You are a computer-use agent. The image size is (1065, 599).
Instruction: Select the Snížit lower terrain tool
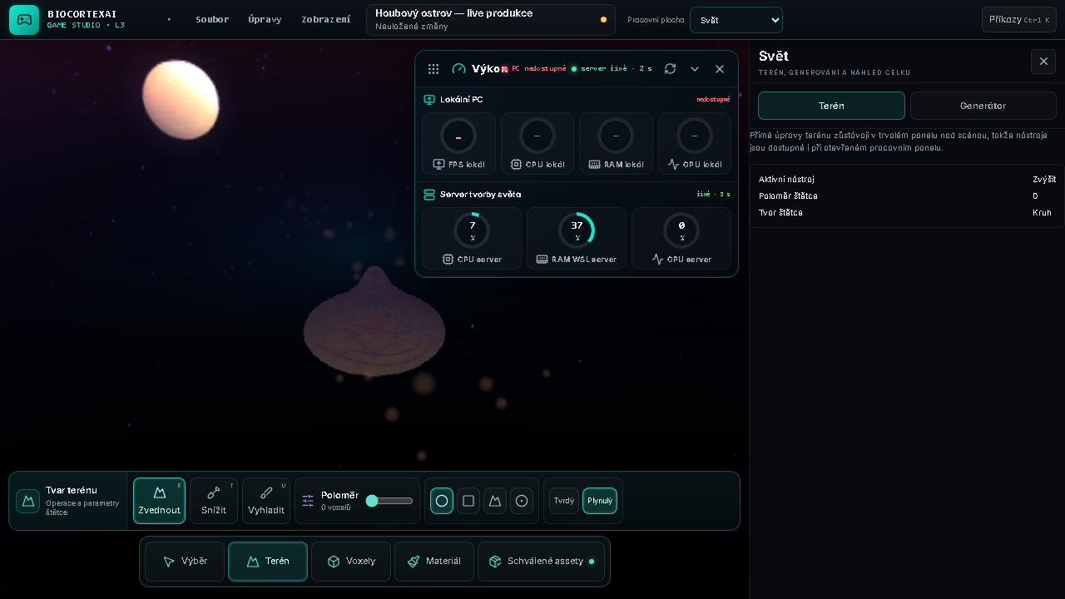coord(214,501)
